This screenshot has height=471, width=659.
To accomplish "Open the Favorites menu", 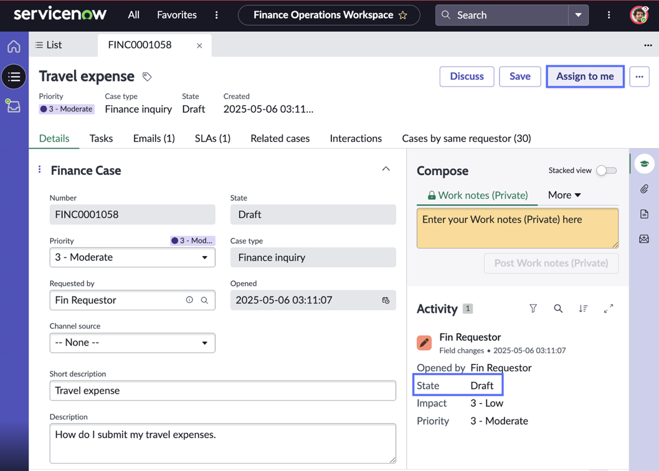I will 177,15.
